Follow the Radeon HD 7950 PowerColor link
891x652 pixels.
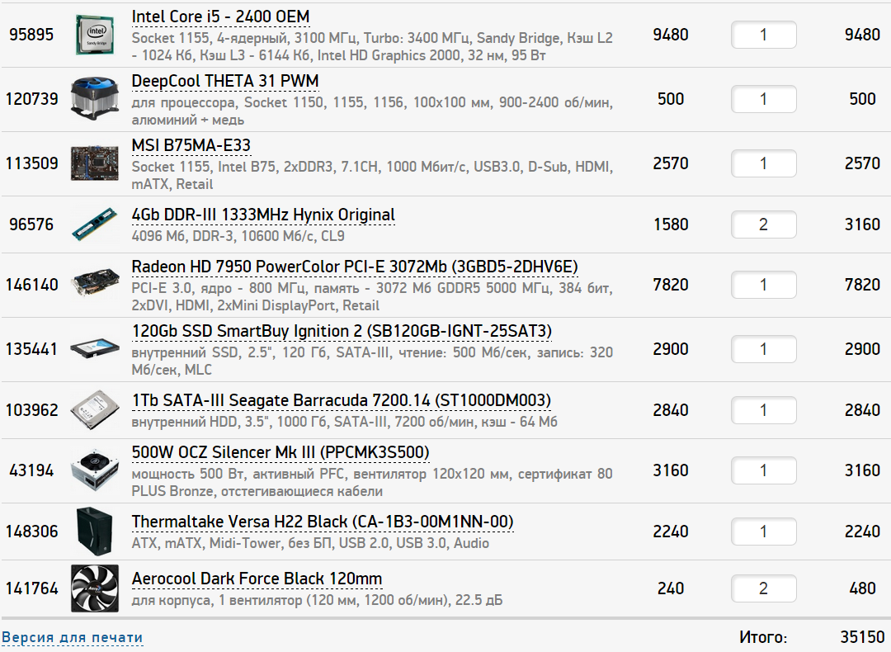355,267
